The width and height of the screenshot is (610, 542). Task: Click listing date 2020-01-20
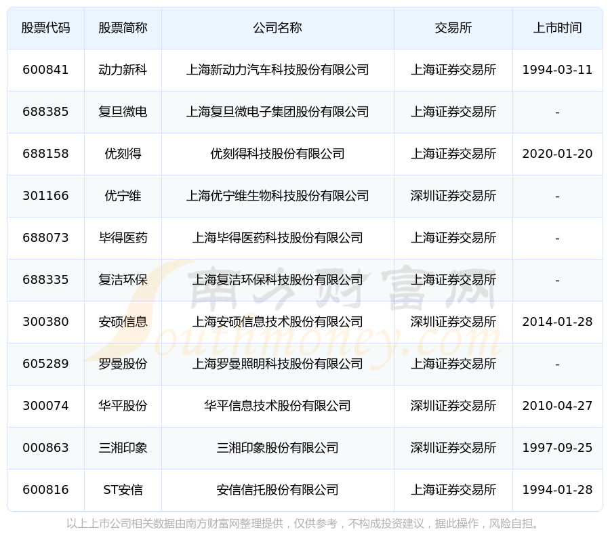558,154
